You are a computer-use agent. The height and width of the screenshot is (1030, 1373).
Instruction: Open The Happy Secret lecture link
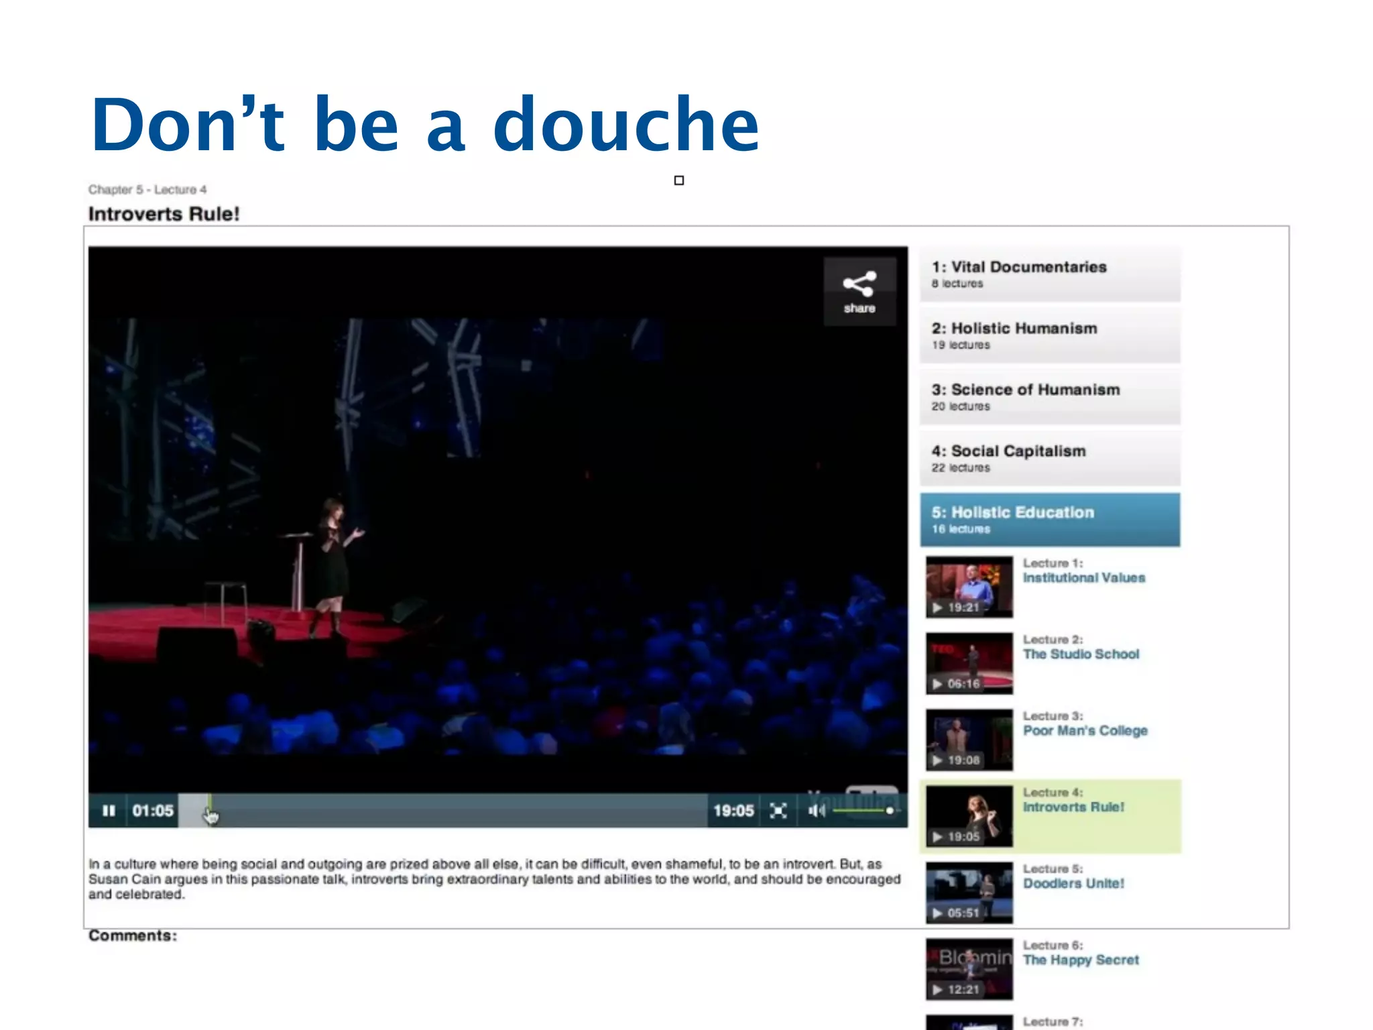(1081, 960)
